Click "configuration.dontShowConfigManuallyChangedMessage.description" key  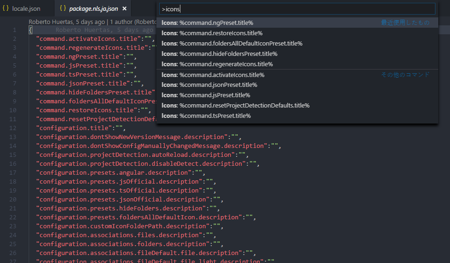(x=152, y=146)
